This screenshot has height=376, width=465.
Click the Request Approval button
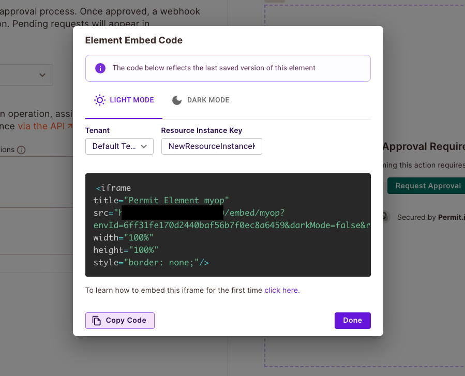430,186
